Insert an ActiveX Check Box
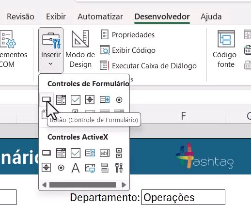This screenshot has height=205, width=251. 76,153
